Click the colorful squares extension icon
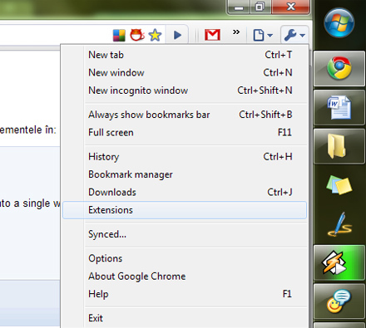The width and height of the screenshot is (366, 328). [x=119, y=36]
